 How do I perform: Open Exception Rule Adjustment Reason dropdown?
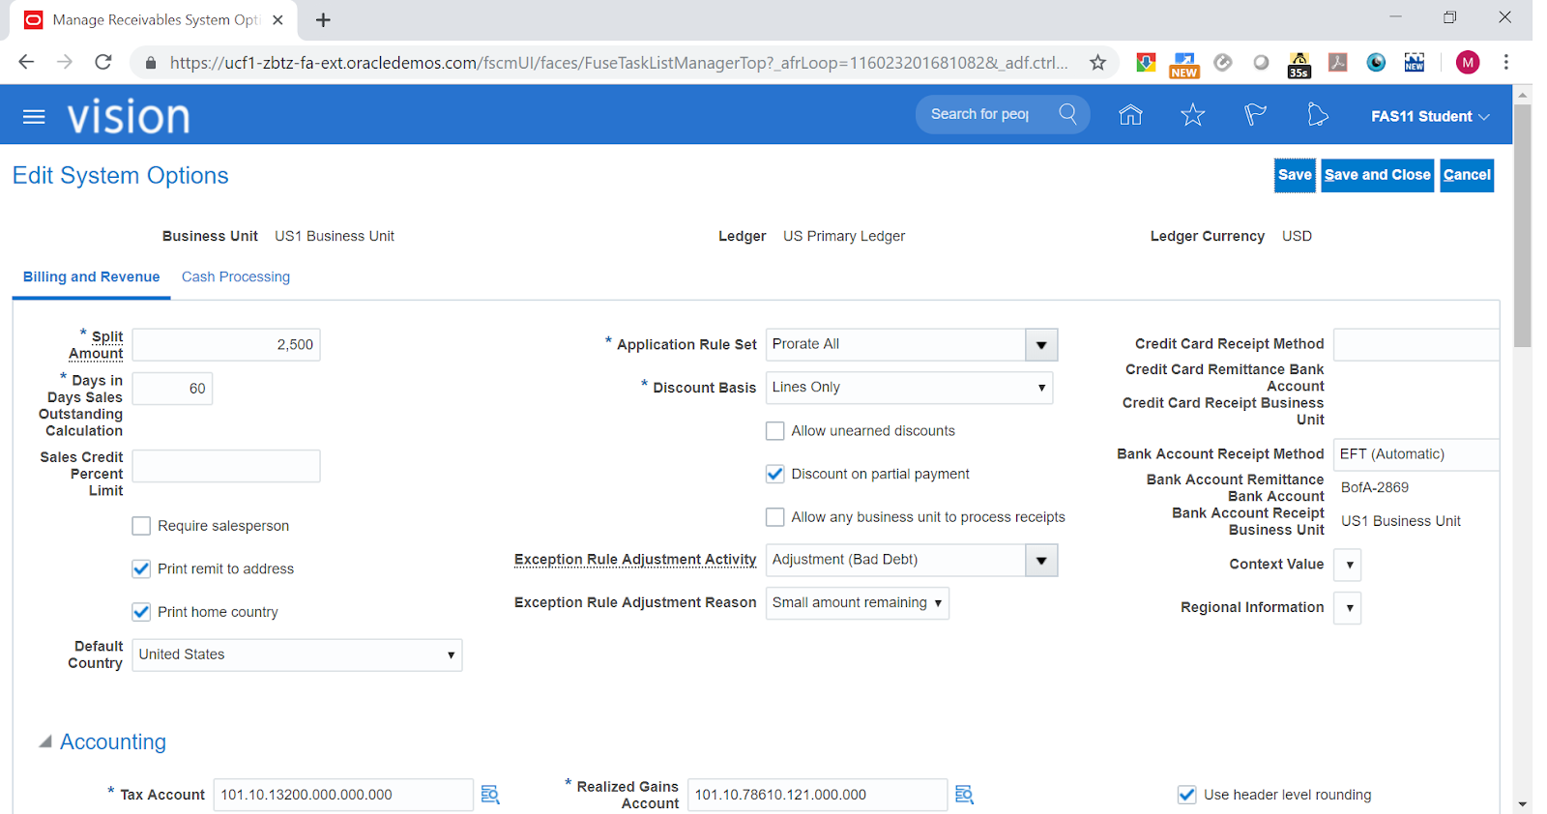(x=857, y=603)
